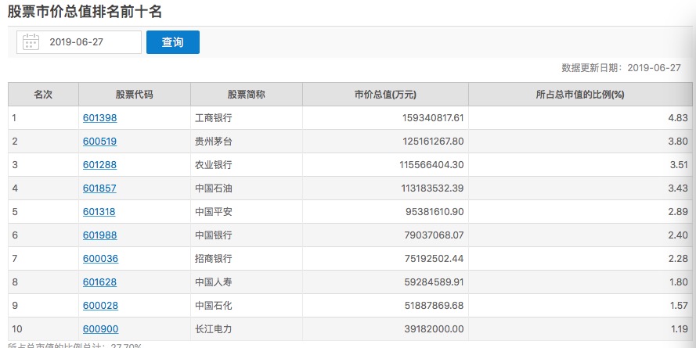This screenshot has width=696, height=348.
Task: Select market value 75192502.44
Action: click(434, 258)
